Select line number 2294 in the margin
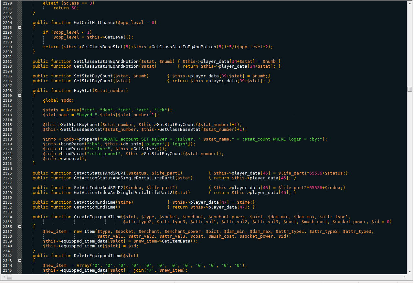Screen dimensions: 414x283 7,23
